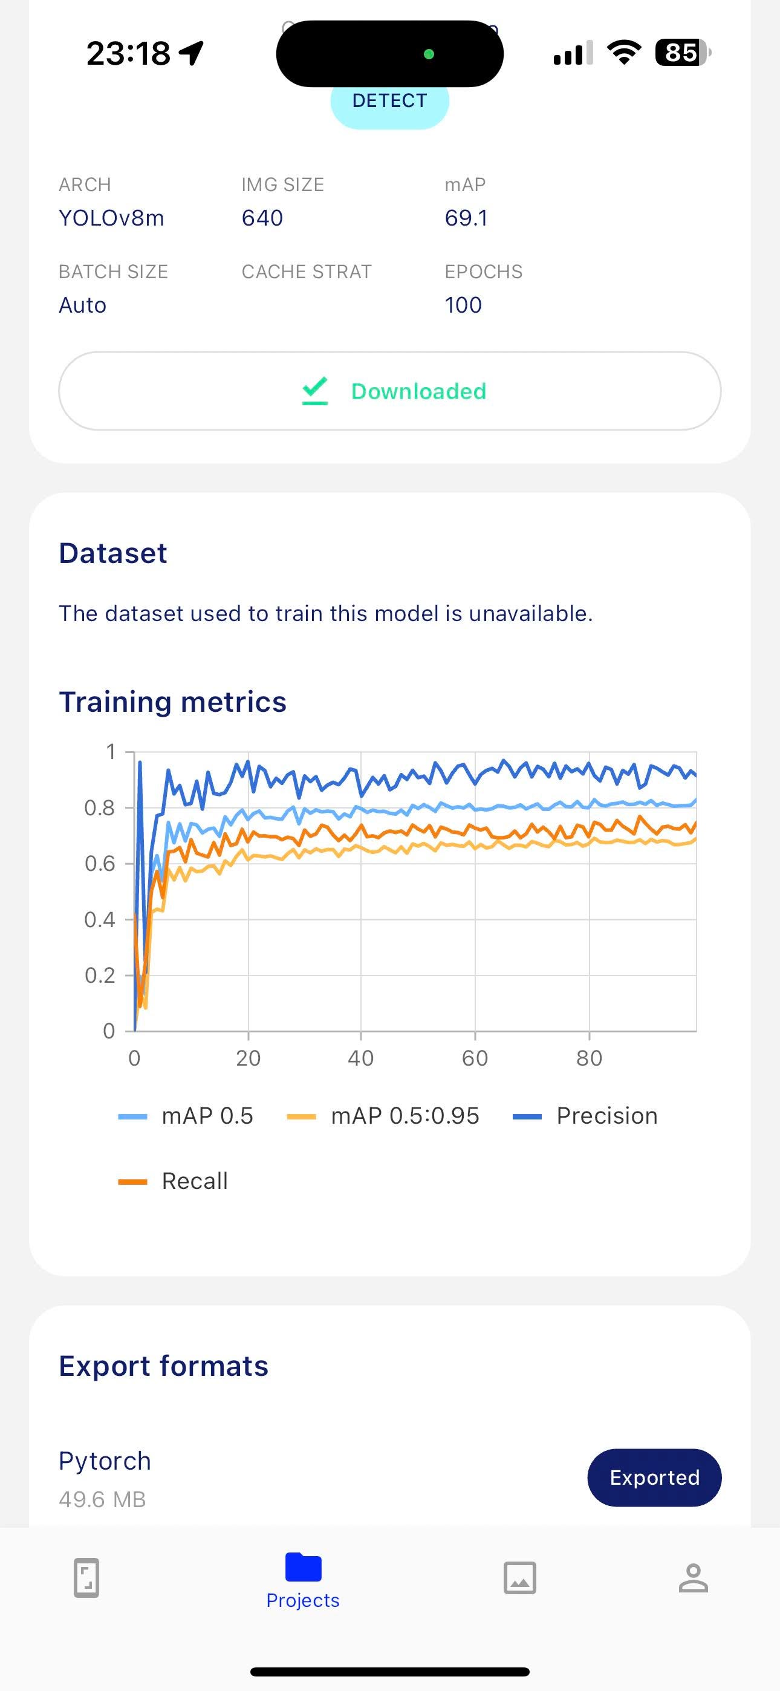Tap the Training metrics chart area
Image resolution: width=780 pixels, height=1691 pixels.
pos(415,891)
